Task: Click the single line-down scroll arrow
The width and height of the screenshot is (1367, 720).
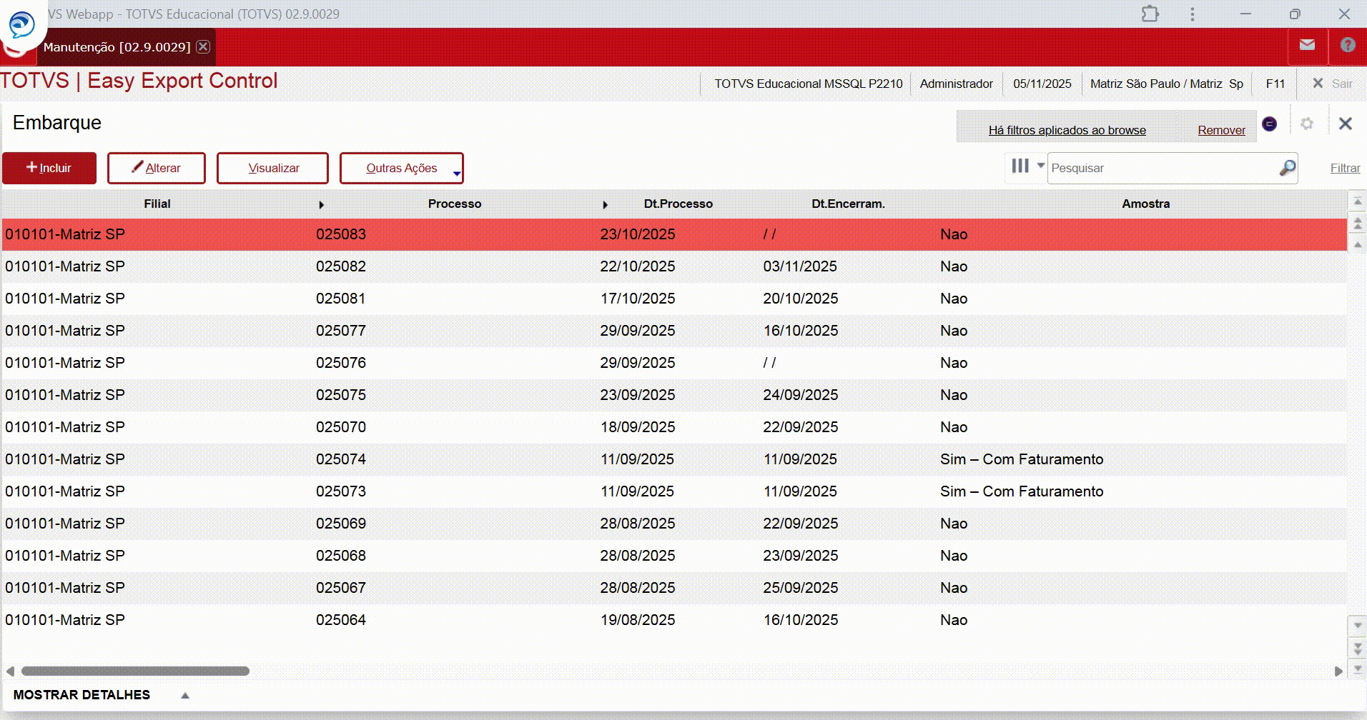Action: click(1357, 626)
